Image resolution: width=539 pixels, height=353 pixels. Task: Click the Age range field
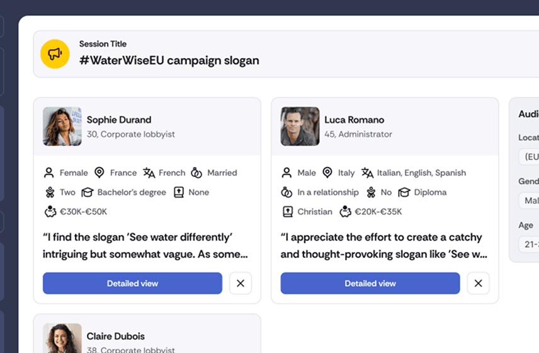coord(529,245)
